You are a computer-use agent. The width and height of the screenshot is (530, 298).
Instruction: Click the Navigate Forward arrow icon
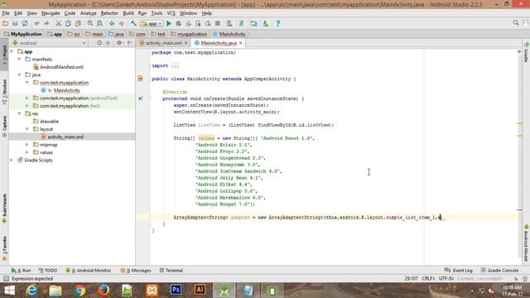point(122,23)
